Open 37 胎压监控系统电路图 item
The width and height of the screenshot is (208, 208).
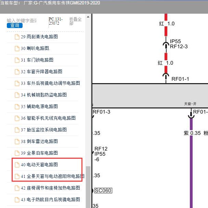click(x=44, y=130)
